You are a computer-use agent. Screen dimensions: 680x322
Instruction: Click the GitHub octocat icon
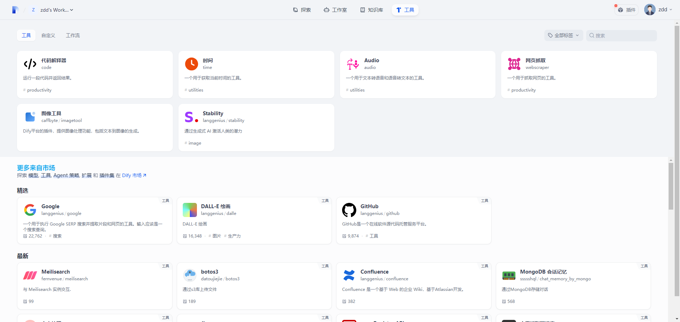(349, 210)
